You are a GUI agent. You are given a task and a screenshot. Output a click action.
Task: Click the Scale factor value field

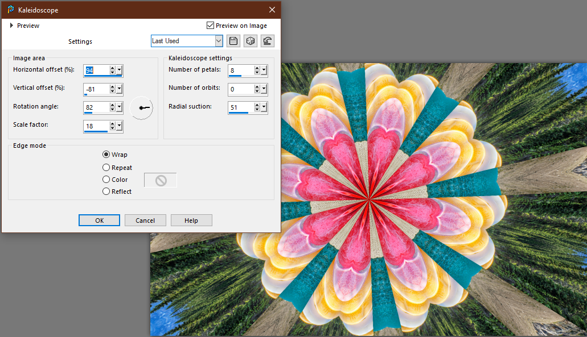click(97, 126)
